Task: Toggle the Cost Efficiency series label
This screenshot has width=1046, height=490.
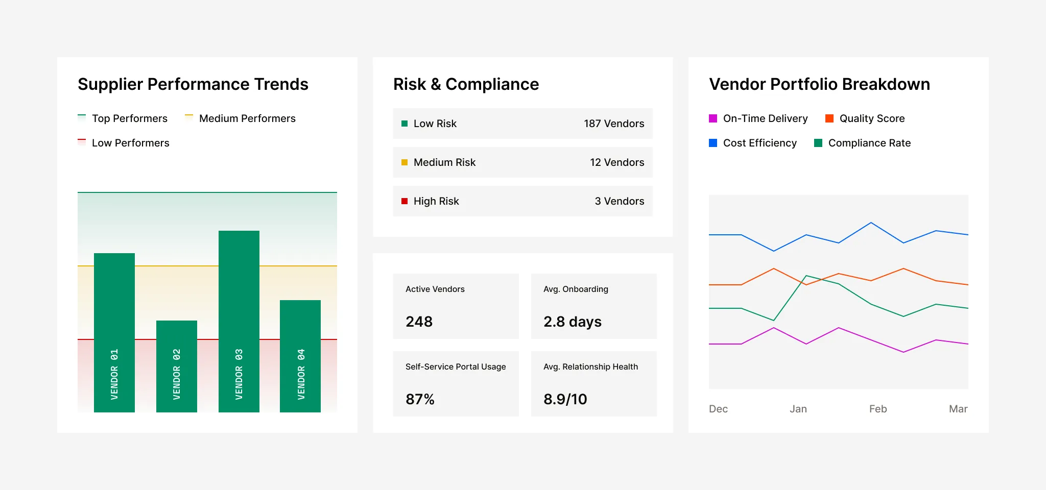Action: 759,143
